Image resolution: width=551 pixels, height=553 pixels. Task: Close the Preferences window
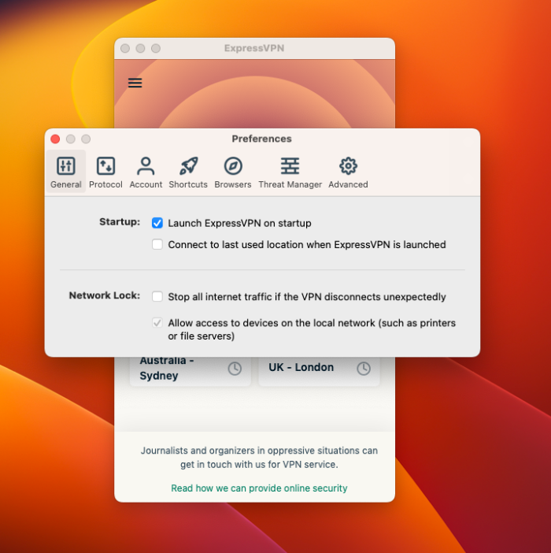[x=55, y=139]
